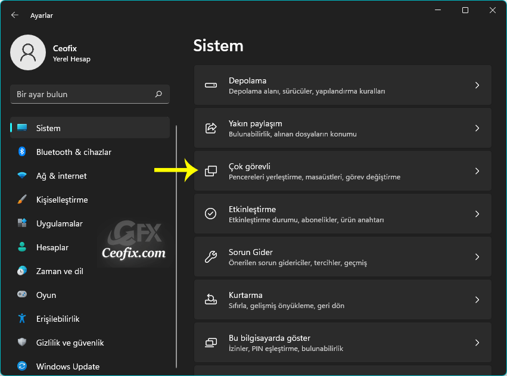
Task: Close the Ayarlar window
Action: (x=493, y=10)
